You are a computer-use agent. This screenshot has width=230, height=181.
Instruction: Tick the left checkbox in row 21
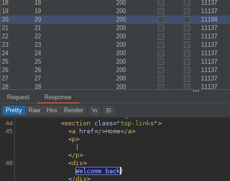pos(161,28)
